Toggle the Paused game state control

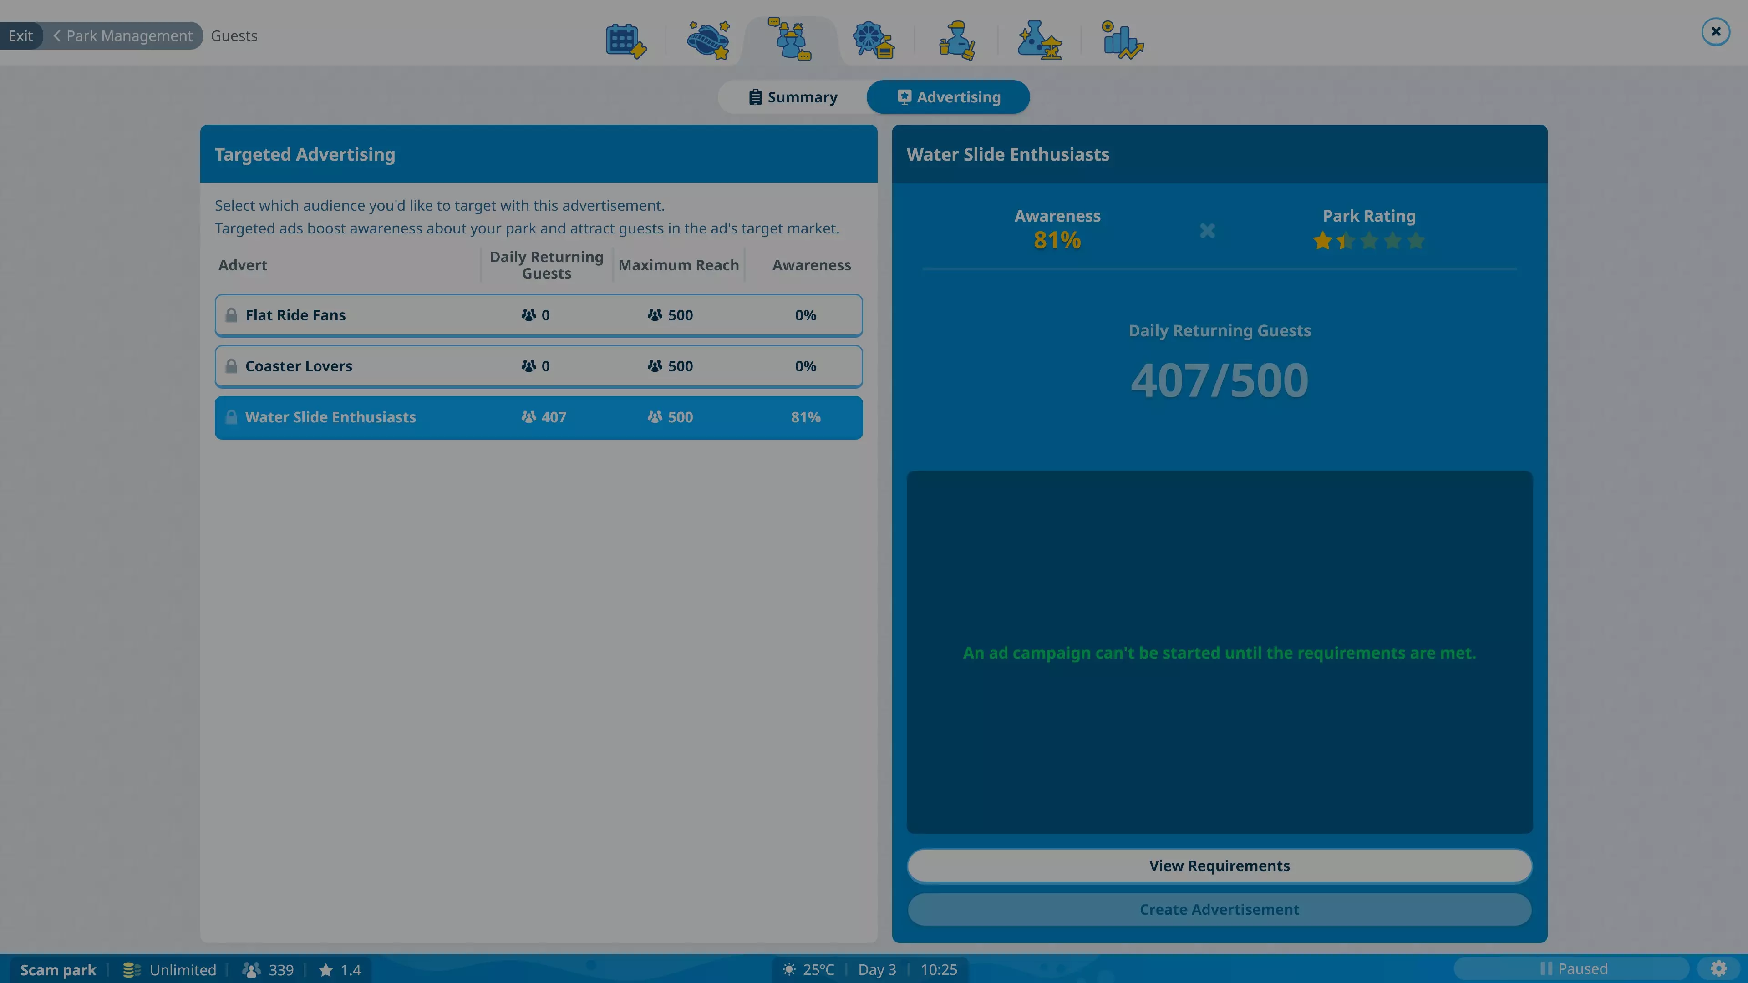pos(1572,968)
